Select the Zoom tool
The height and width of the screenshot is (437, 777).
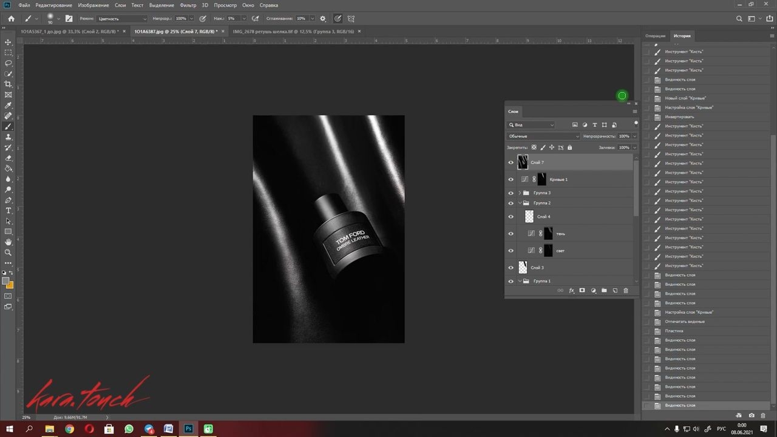(x=8, y=252)
